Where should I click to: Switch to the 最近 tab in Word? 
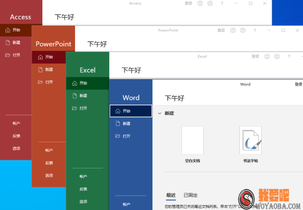tap(171, 195)
